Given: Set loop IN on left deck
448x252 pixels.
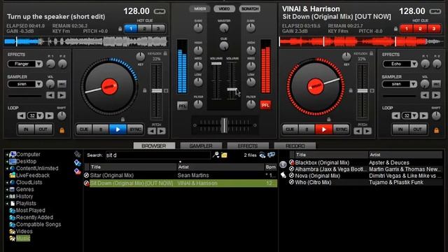Looking at the screenshot, I should [26, 129].
